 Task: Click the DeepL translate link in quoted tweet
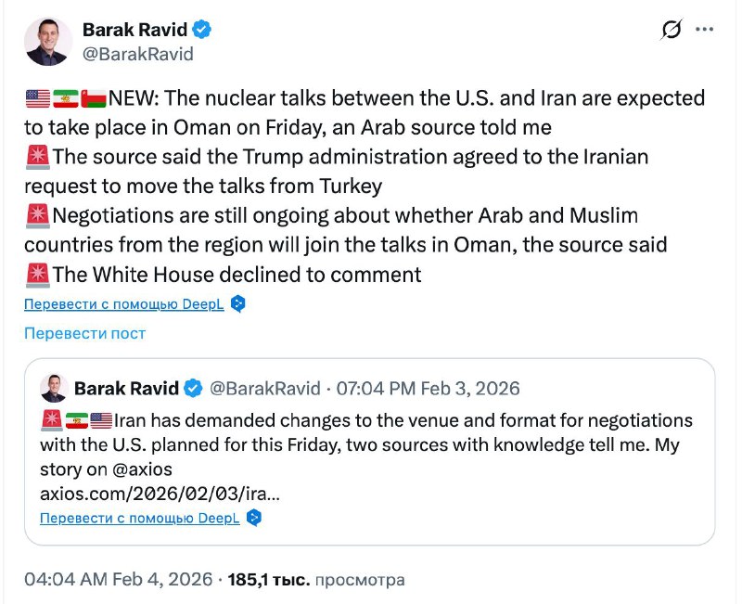[140, 518]
